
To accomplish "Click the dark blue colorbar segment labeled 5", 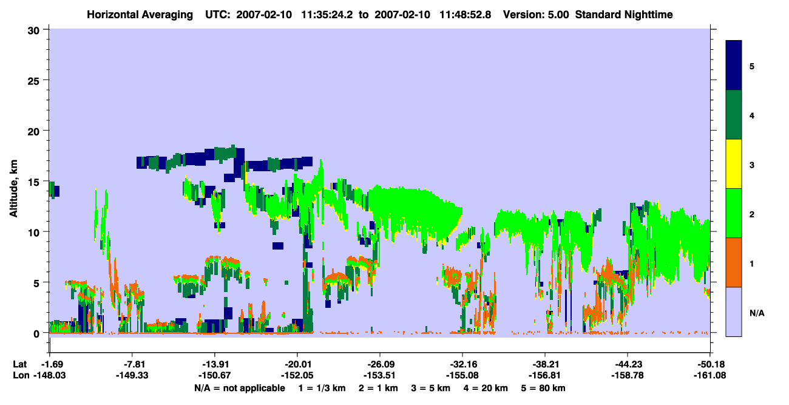I will 734,65.
